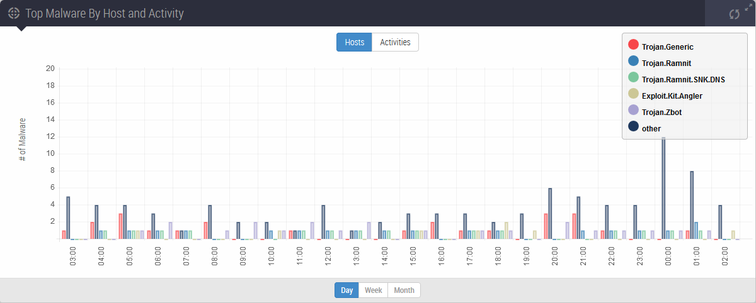756x303 pixels.
Task: Click the crosshair target icon beside the title
Action: coord(14,13)
